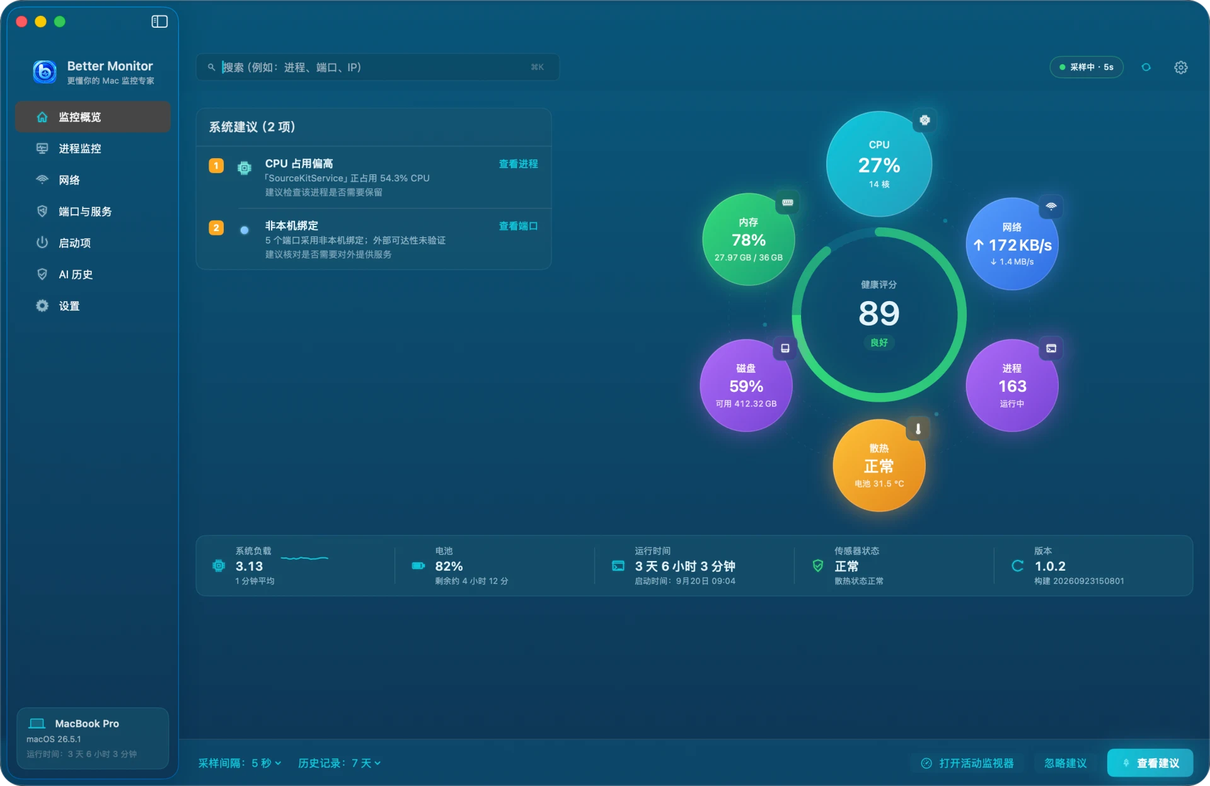
Task: Open 端口与服务 sidebar item
Action: (93, 212)
